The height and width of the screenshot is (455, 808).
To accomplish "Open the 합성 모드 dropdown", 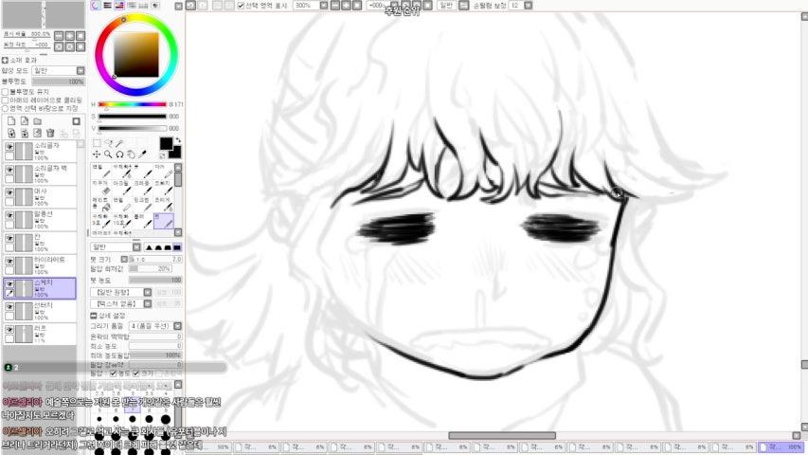I will coord(57,70).
